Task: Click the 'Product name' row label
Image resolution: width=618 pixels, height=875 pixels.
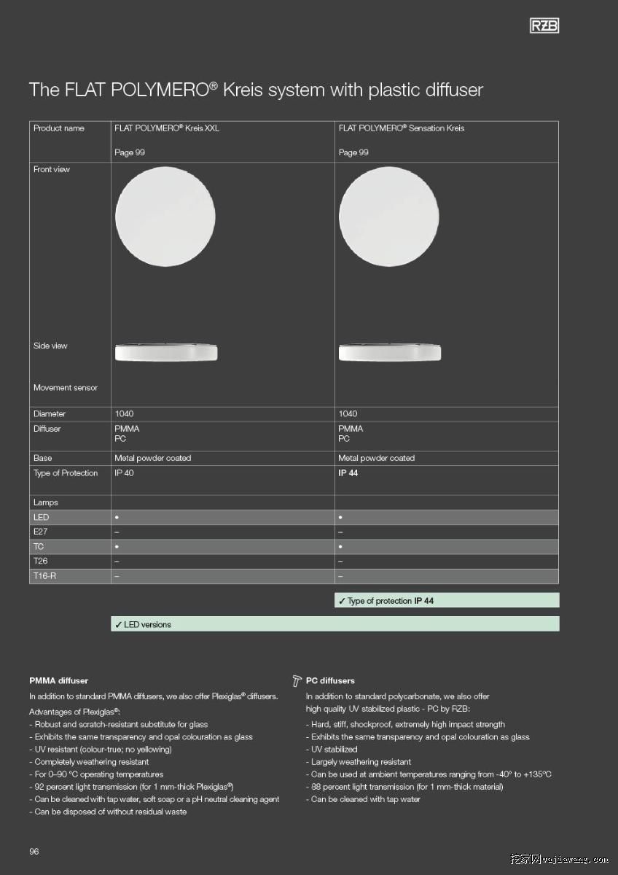Action: pos(59,128)
